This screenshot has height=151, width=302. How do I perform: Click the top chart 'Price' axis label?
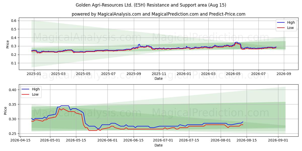tap(8, 44)
